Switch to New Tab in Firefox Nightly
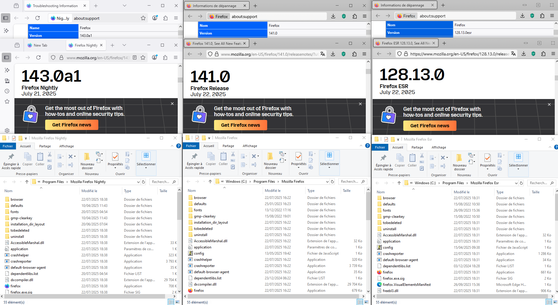The width and height of the screenshot is (558, 305). click(x=40, y=45)
